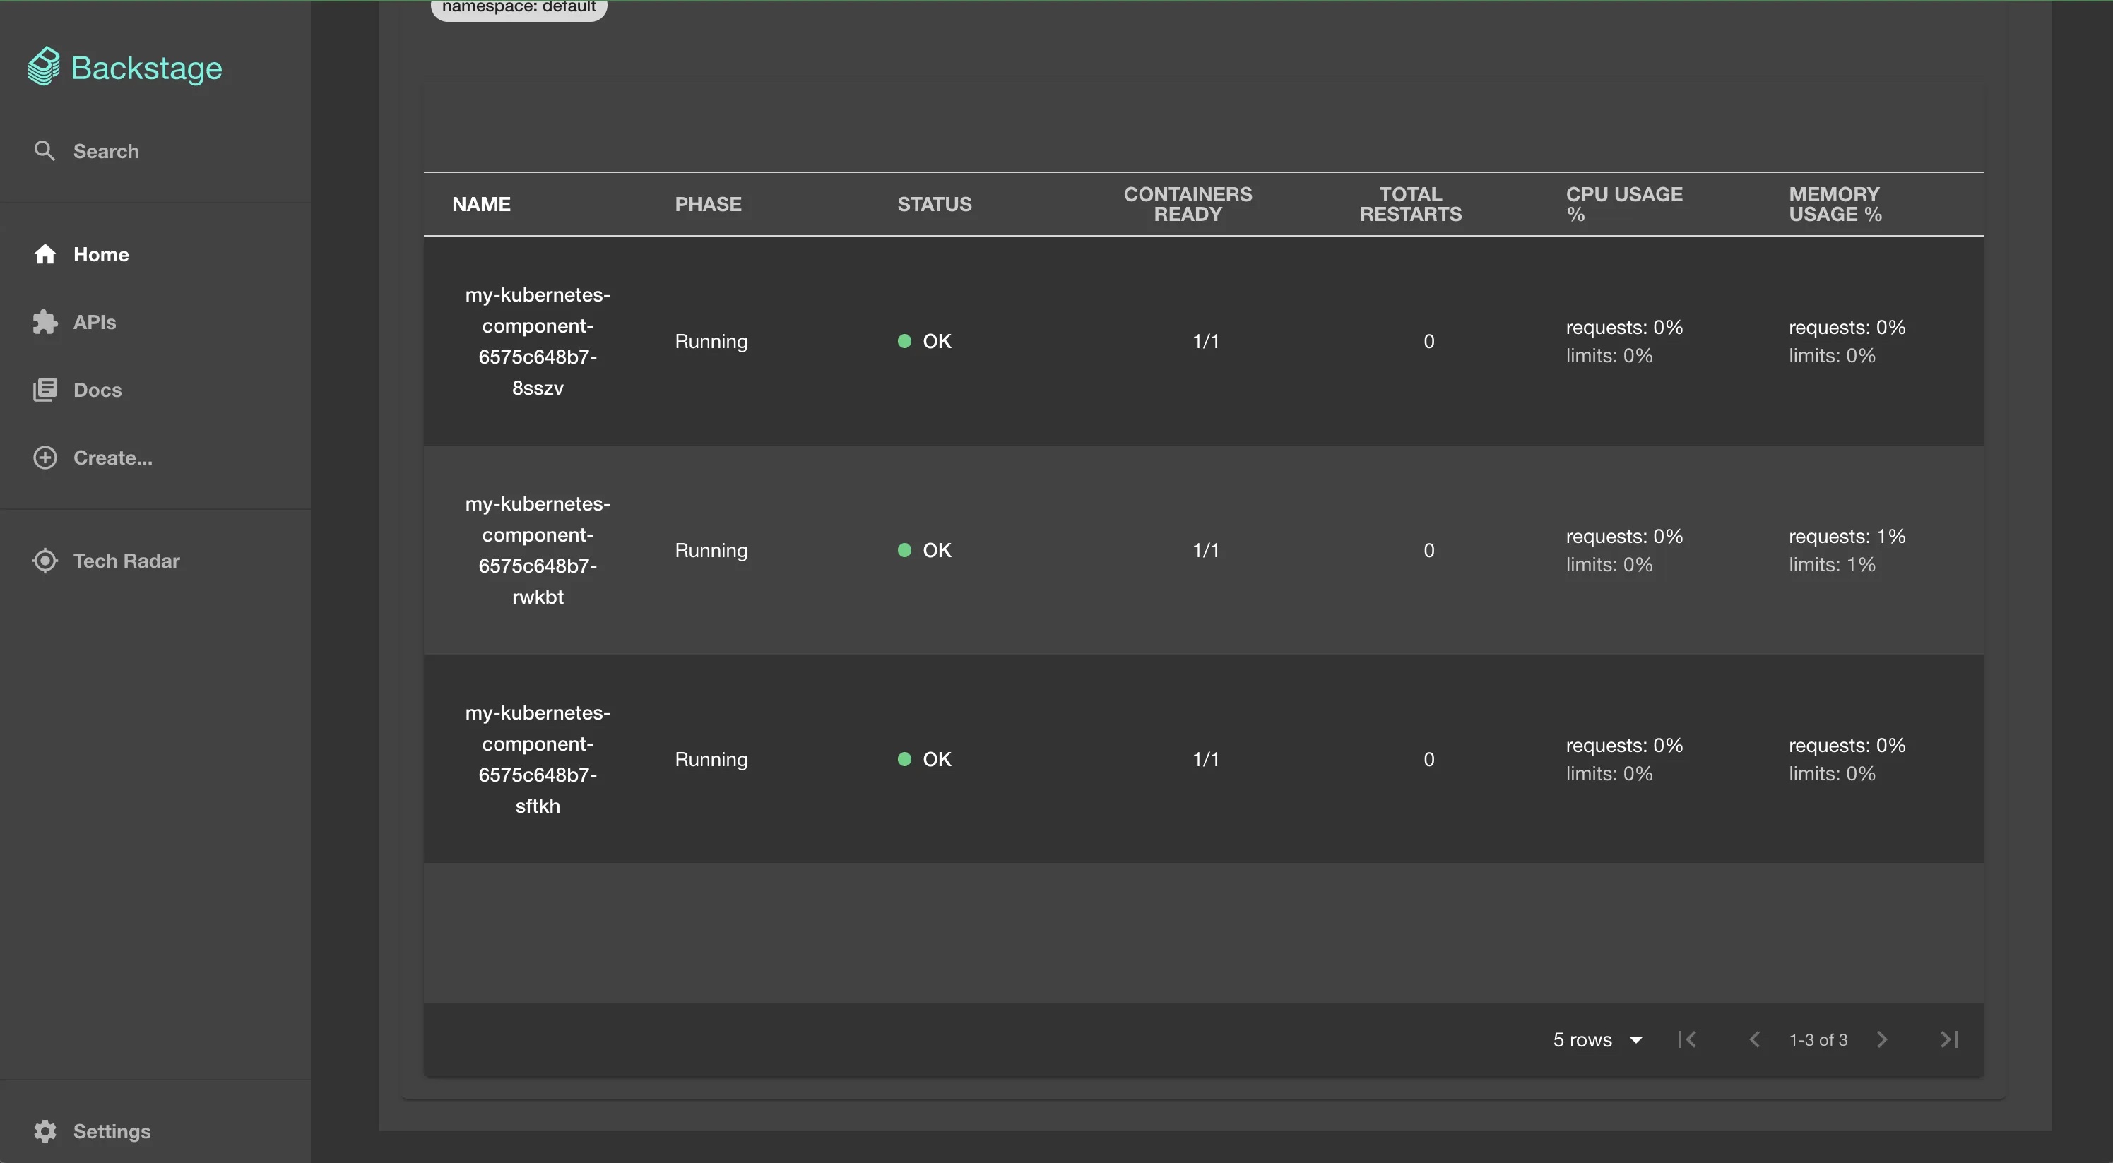Click the Docs library icon
The width and height of the screenshot is (2113, 1163).
[45, 390]
